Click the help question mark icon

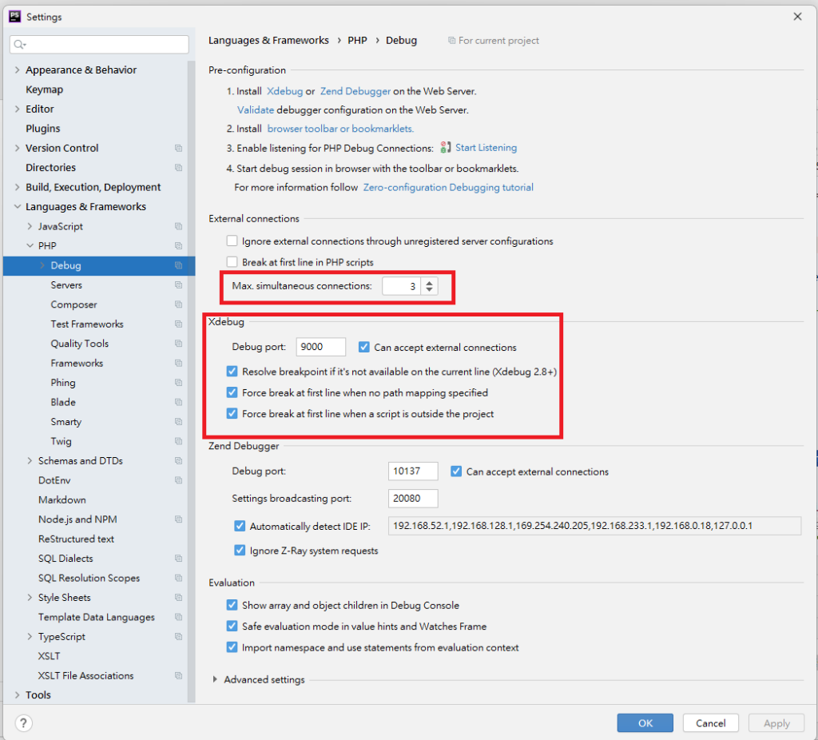point(24,723)
